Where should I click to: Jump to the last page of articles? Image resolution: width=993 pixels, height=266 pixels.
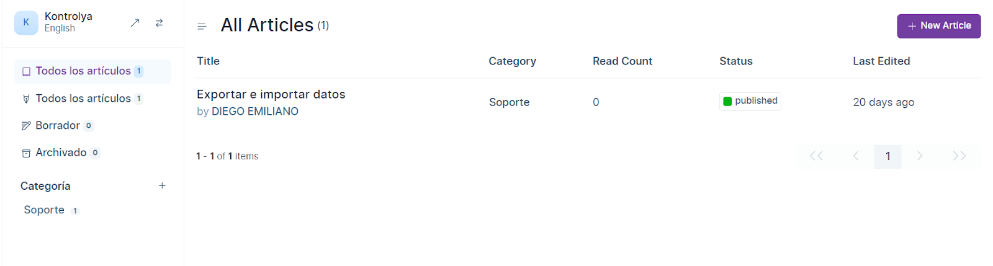pyautogui.click(x=959, y=156)
